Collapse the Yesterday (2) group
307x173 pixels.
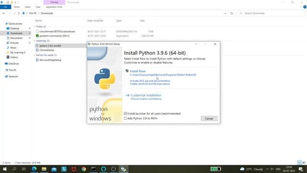[x=34, y=41]
